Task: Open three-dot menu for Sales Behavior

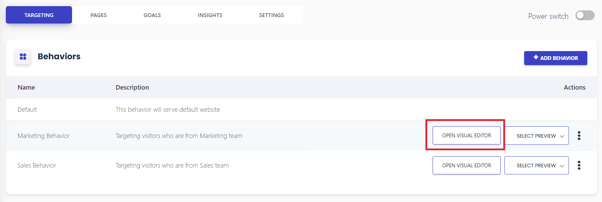Action: click(x=579, y=165)
